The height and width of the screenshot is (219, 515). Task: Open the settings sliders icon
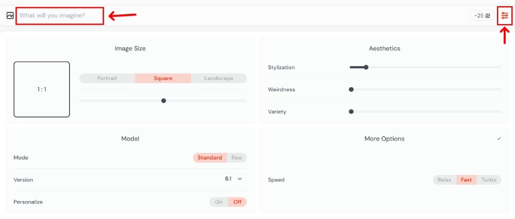pos(505,15)
